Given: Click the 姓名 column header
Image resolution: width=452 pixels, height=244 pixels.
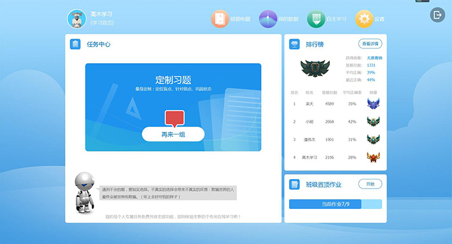Looking at the screenshot, I should (x=309, y=92).
